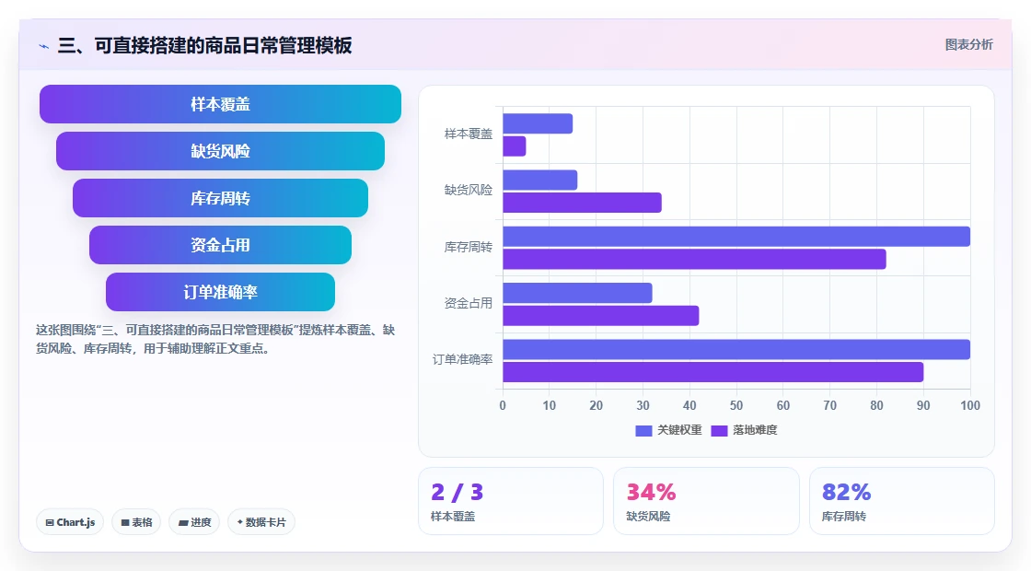This screenshot has height=571, width=1031.
Task: Click the 图表分析 label in header
Action: pos(968,45)
